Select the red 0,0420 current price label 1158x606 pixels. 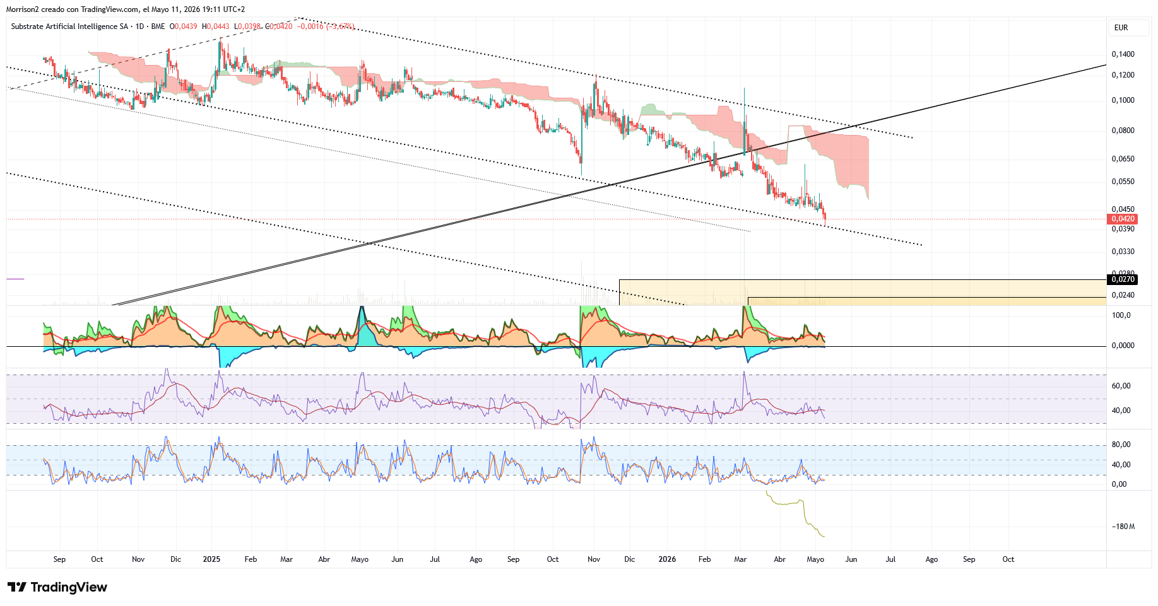coord(1122,219)
